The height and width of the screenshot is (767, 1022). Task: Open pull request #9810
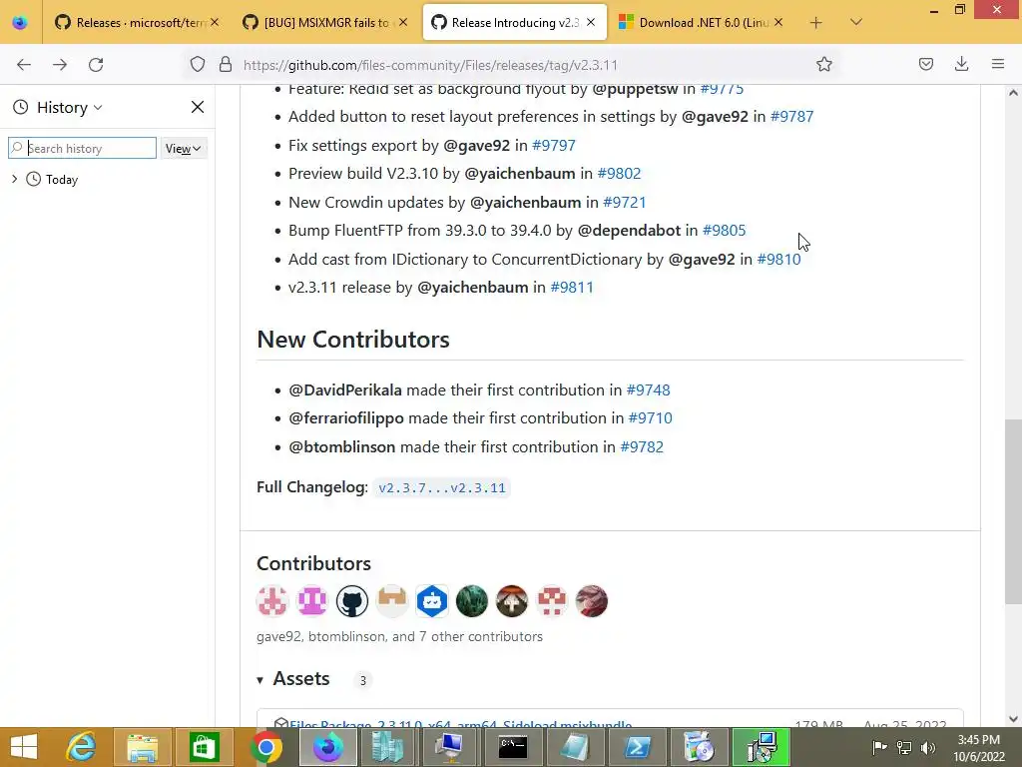click(x=778, y=259)
